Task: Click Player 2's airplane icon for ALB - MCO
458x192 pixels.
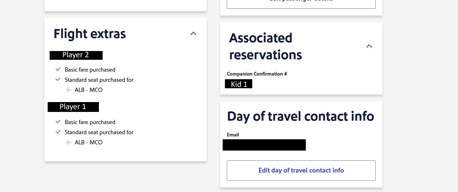Action: tap(68, 90)
